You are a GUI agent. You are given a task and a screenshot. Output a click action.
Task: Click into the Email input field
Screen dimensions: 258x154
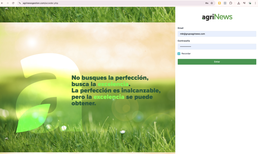217,34
